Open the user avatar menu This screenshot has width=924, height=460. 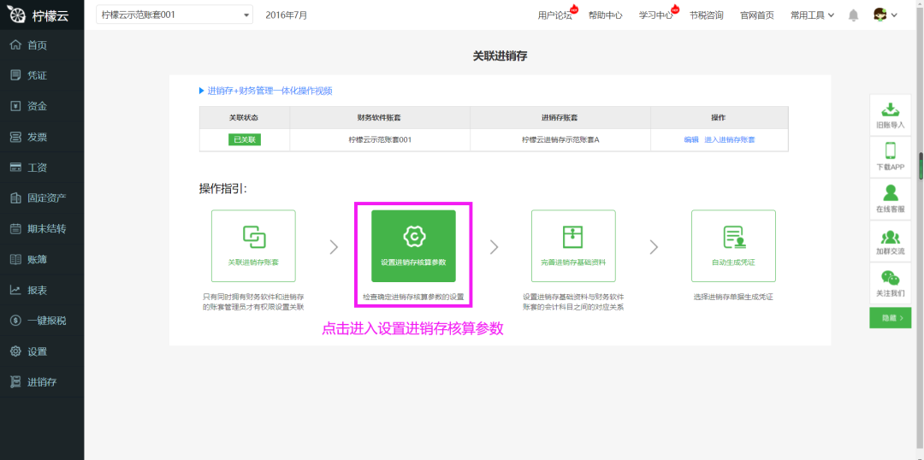click(885, 15)
